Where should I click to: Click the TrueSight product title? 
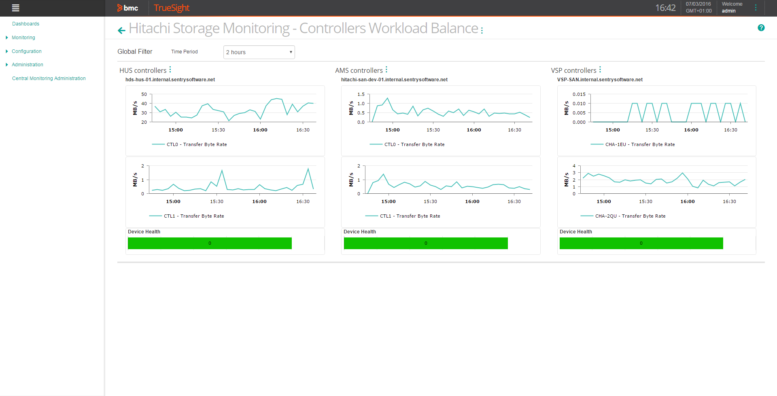(172, 8)
